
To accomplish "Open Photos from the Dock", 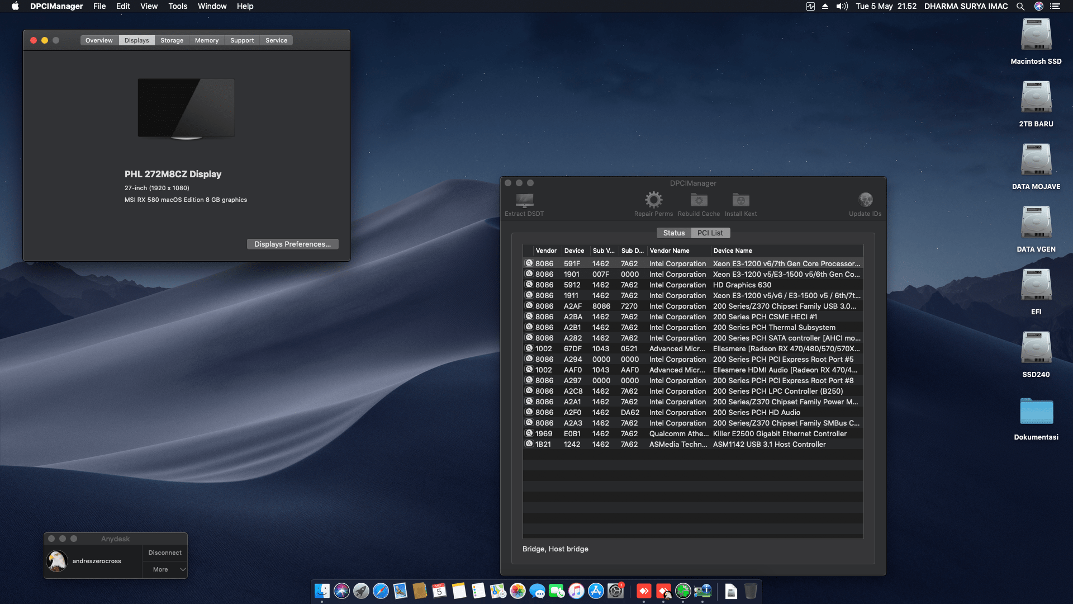I will click(x=517, y=591).
